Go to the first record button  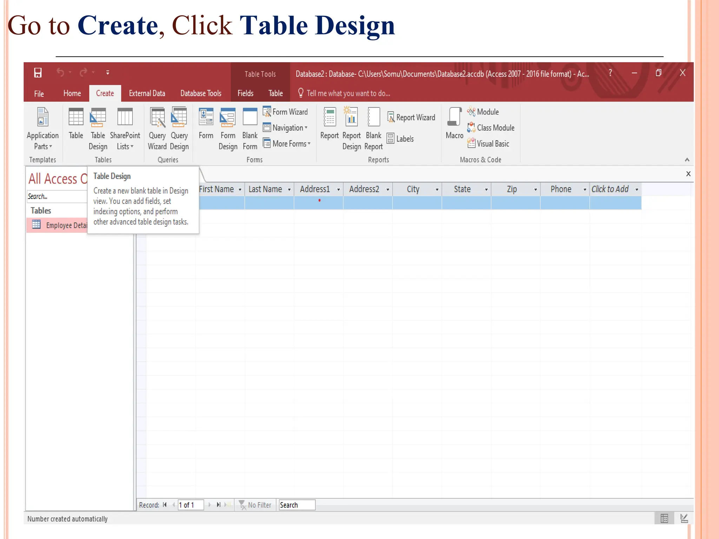[x=165, y=505]
